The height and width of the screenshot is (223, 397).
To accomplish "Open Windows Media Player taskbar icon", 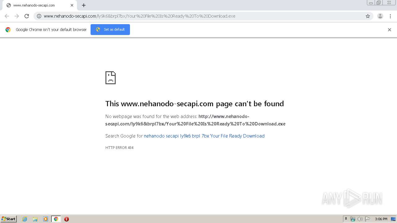I will (46, 219).
